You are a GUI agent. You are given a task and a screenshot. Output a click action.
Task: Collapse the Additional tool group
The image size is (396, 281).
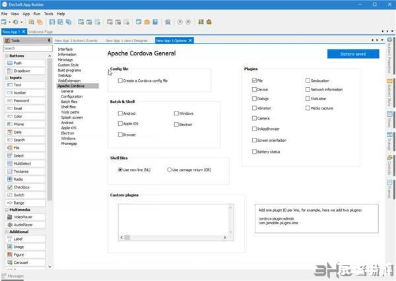pyautogui.click(x=7, y=232)
